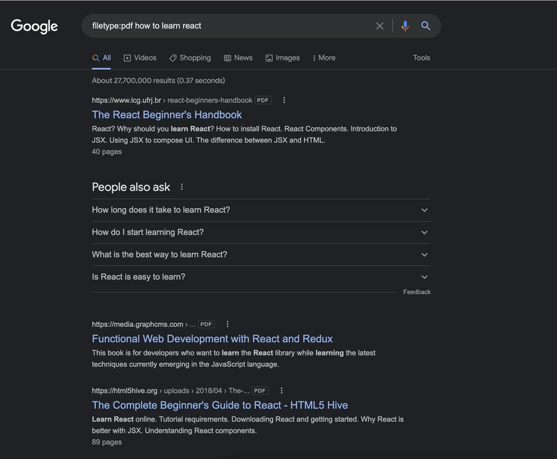Click the media.graphcms.com URL breadcrumb
Screen dimensions: 557x459
[x=143, y=324]
